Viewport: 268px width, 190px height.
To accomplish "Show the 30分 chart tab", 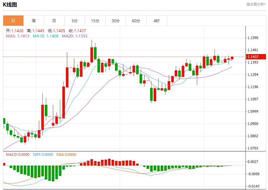I will click(x=116, y=21).
